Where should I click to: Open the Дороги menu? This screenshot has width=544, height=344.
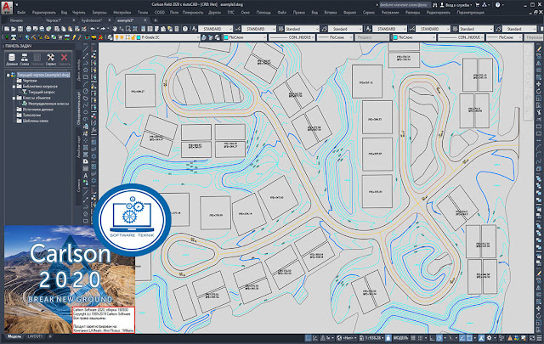click(214, 13)
